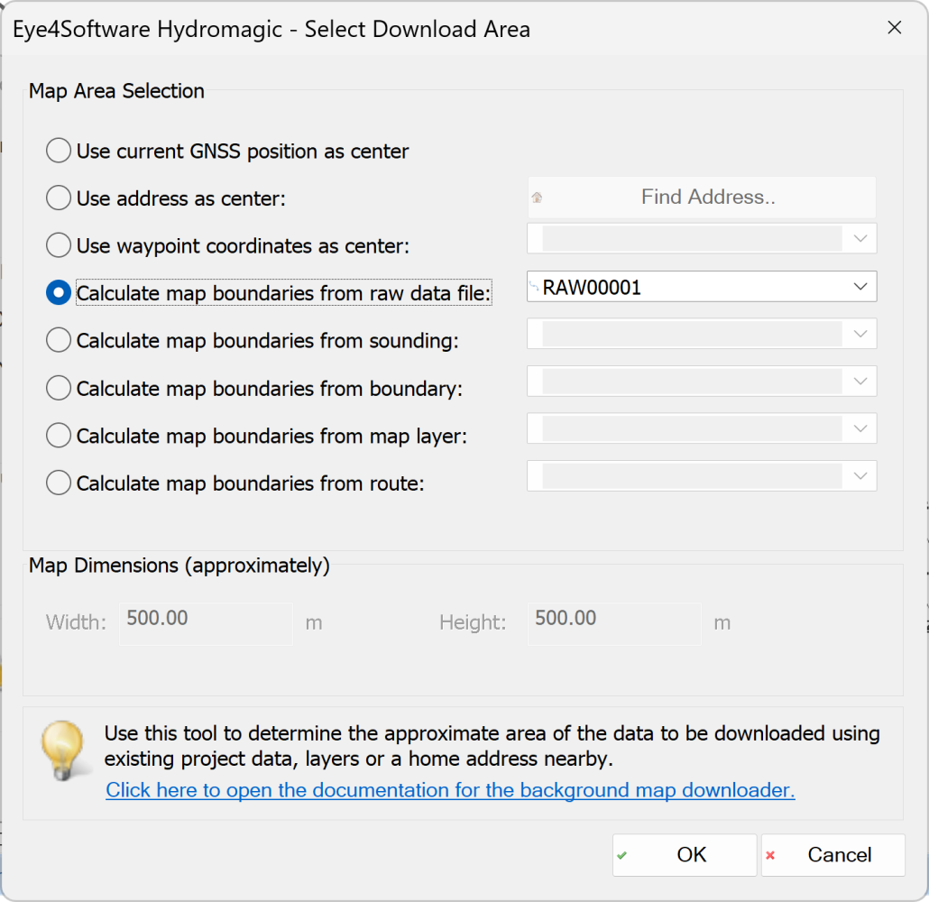Open the map layer selection dropdown

point(702,428)
